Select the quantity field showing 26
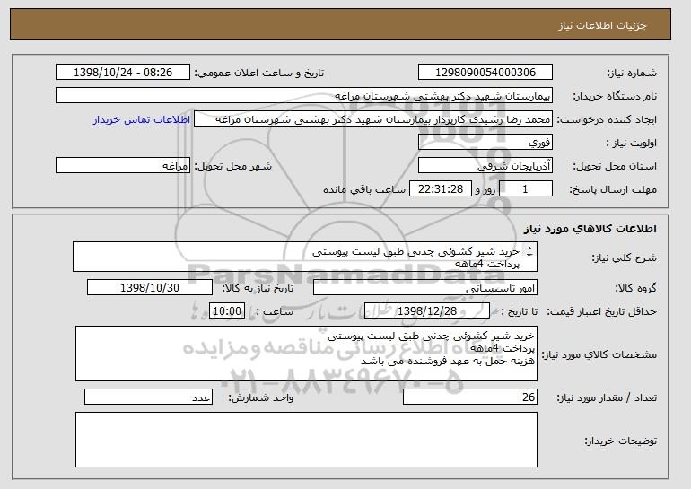Image resolution: width=691 pixels, height=489 pixels. pos(470,397)
